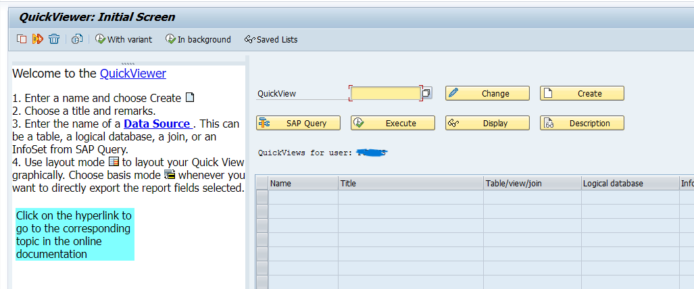The image size is (694, 289).
Task: Click into the QuickView name field
Action: click(x=385, y=93)
